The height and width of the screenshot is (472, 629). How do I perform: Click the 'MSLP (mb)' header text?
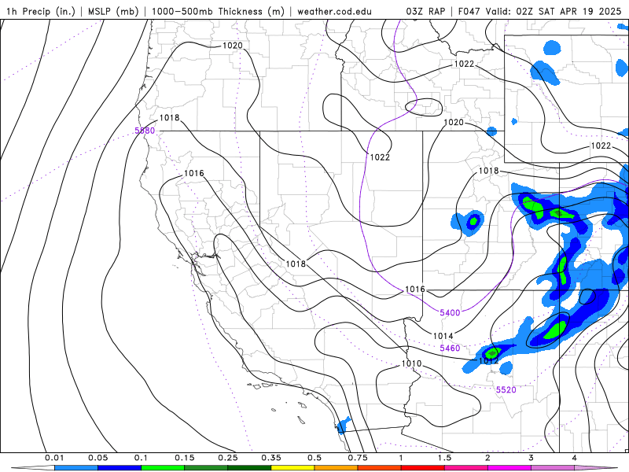point(112,11)
